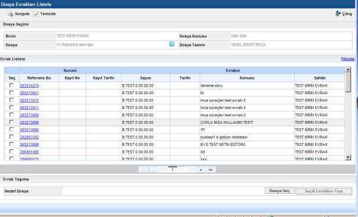
Task: Open reference link for 'imza süreçleri test evrakı 5'
Action: click(x=29, y=100)
